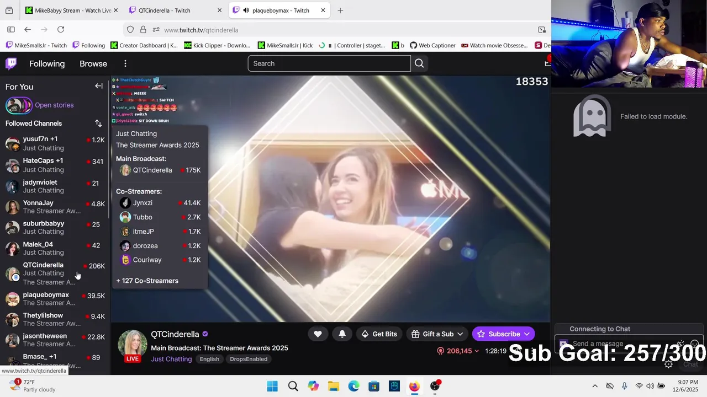Click the address bar URL
Viewport: 707px width, 397px height.
tap(201, 30)
